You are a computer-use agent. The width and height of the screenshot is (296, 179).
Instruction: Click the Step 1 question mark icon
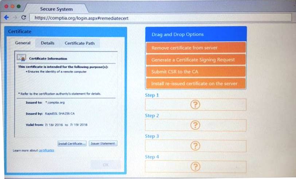pyautogui.click(x=195, y=105)
